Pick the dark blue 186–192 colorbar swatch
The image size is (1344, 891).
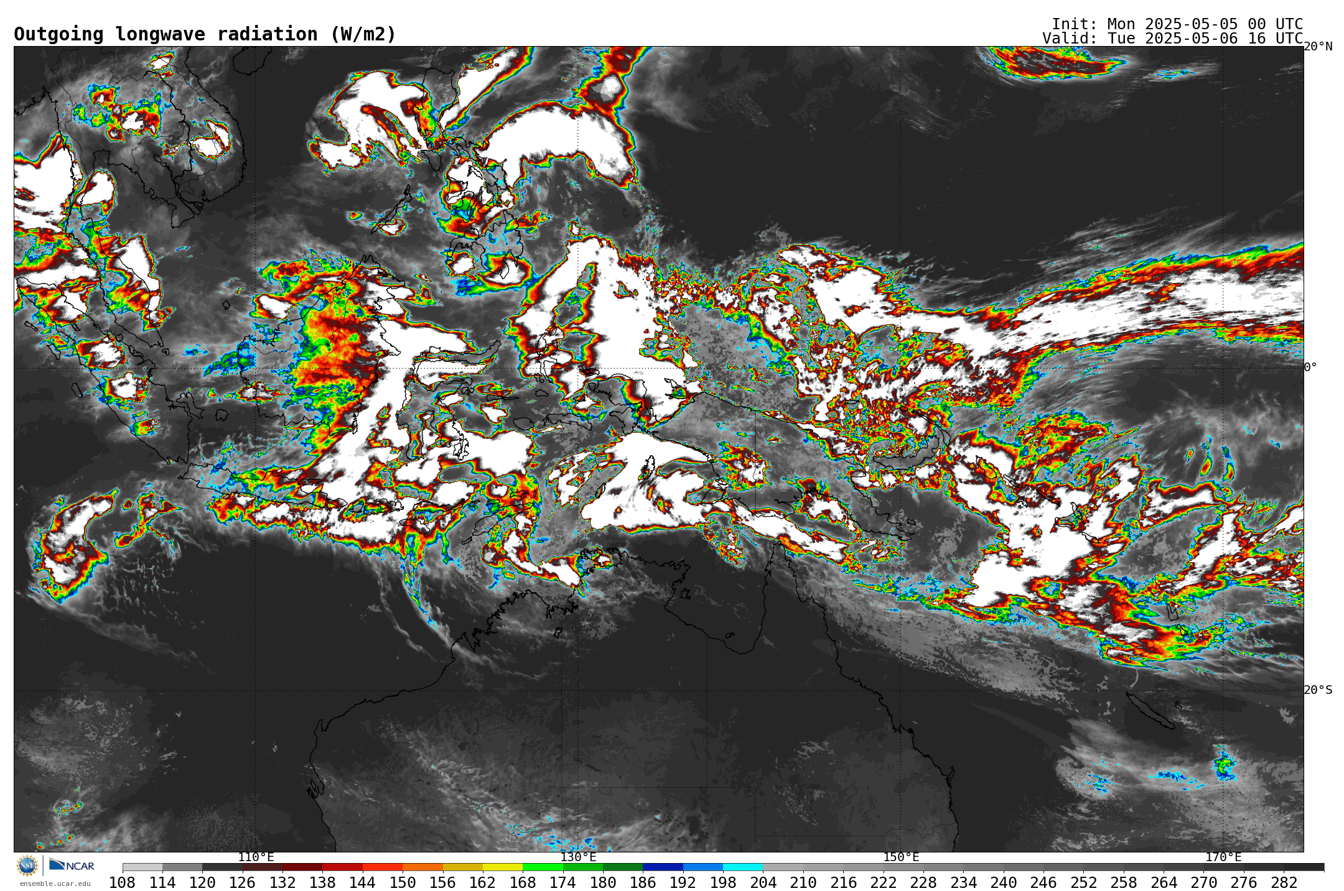point(663,867)
